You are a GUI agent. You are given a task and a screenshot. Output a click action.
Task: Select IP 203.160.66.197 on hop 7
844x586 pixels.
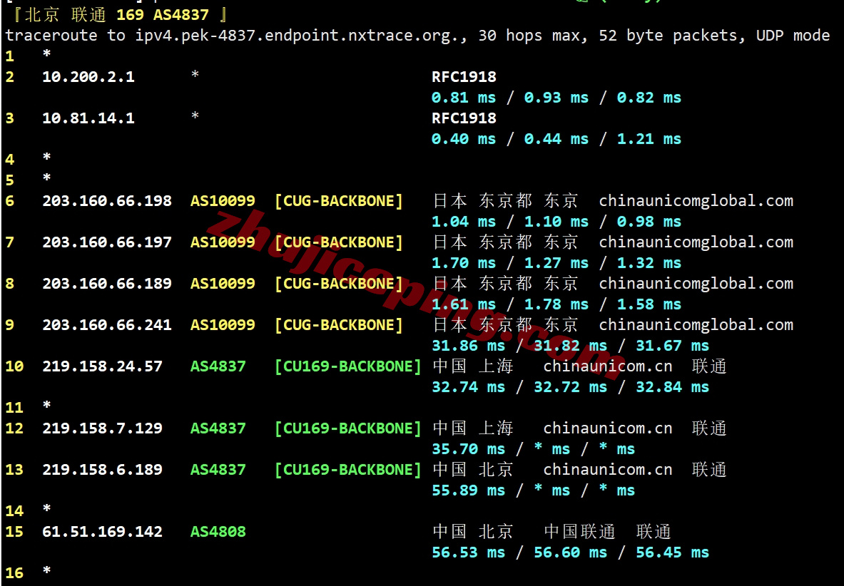[107, 242]
